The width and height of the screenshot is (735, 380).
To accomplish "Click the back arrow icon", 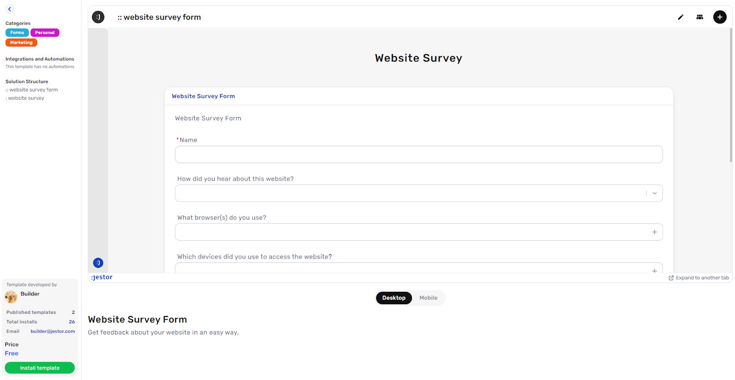I will click(x=10, y=9).
